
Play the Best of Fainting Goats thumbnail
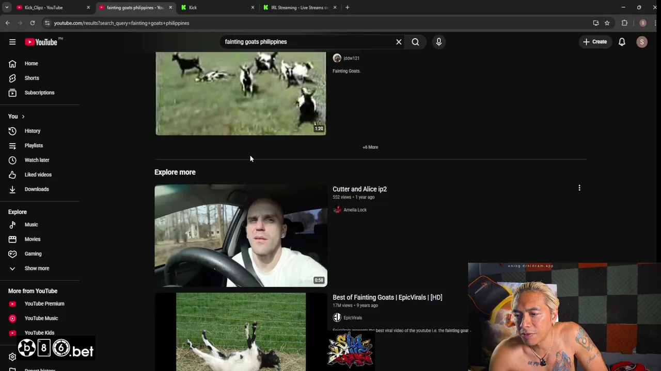[241, 332]
